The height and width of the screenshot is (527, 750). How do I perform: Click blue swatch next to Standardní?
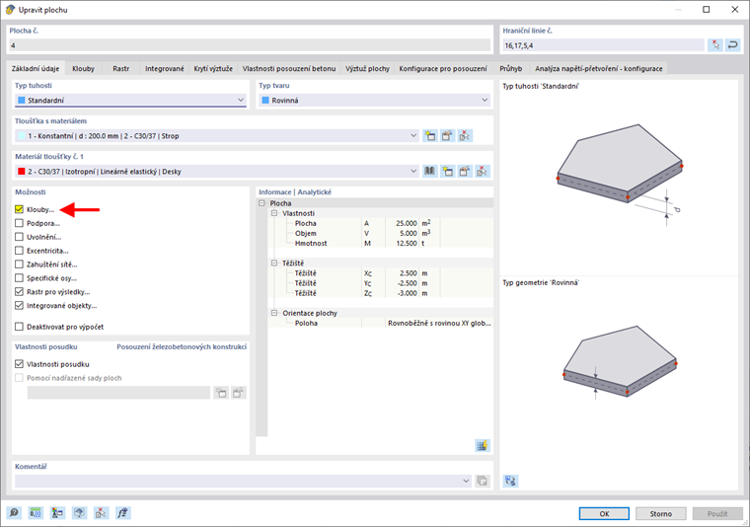coord(21,100)
